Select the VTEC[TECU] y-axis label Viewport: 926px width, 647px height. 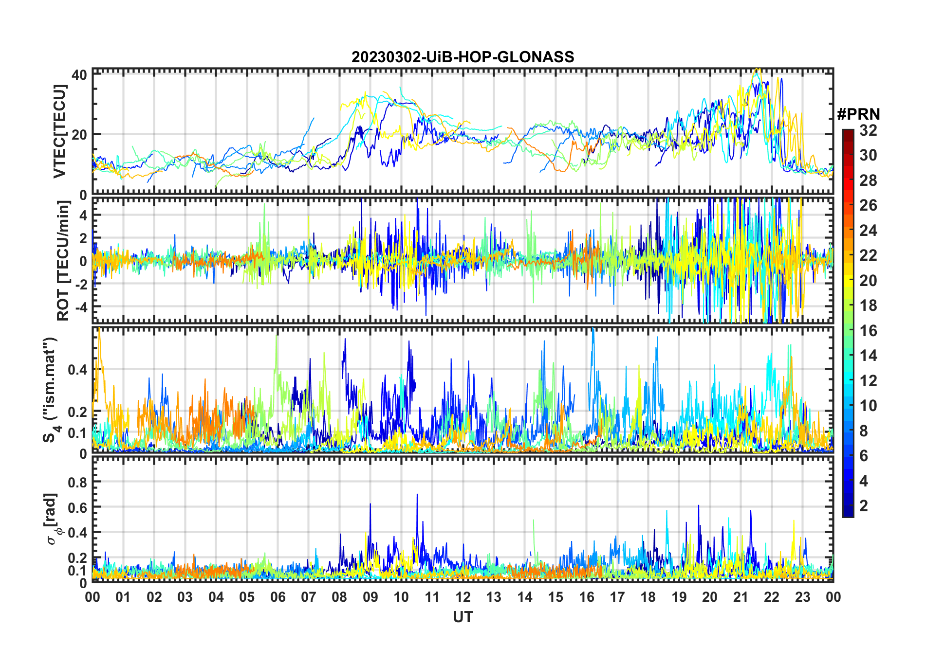[59, 131]
